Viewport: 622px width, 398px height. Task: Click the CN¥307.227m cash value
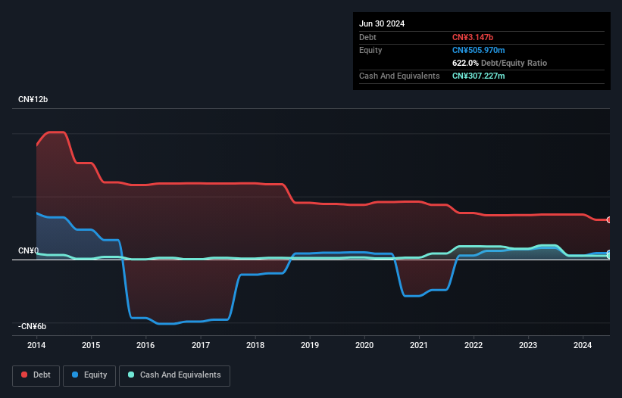478,76
